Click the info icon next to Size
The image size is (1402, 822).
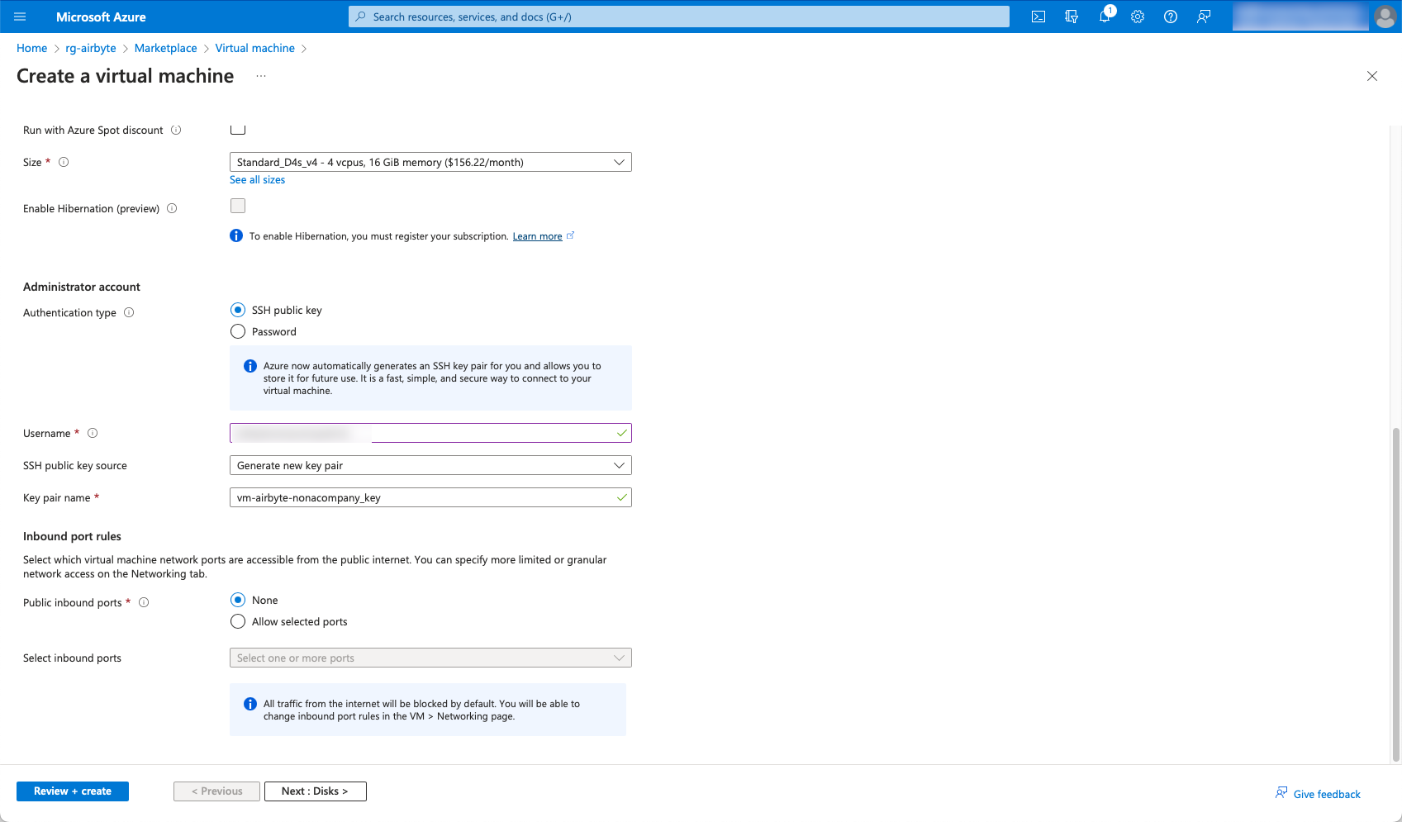click(x=64, y=162)
